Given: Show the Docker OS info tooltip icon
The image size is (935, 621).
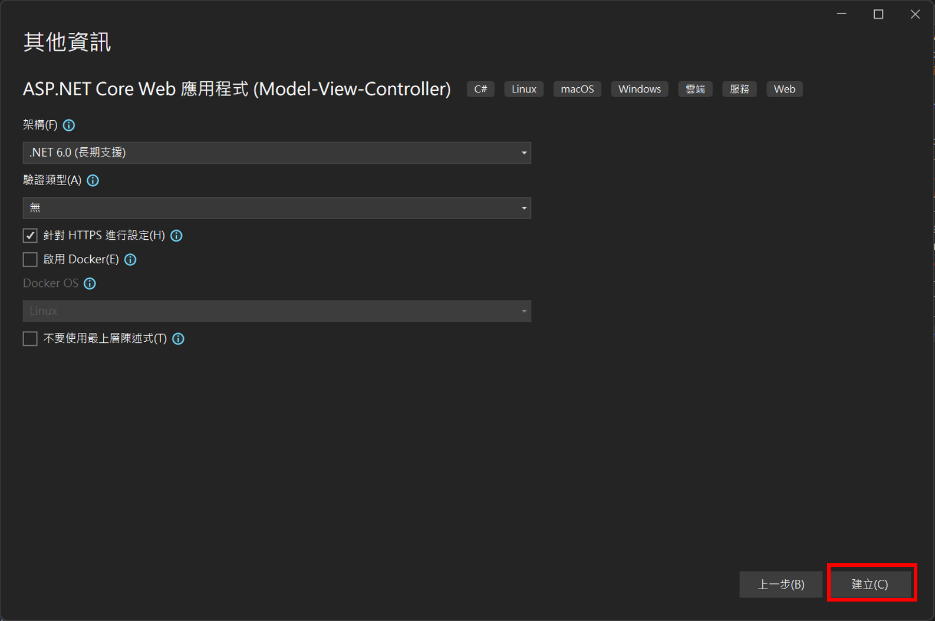Looking at the screenshot, I should pyautogui.click(x=90, y=283).
